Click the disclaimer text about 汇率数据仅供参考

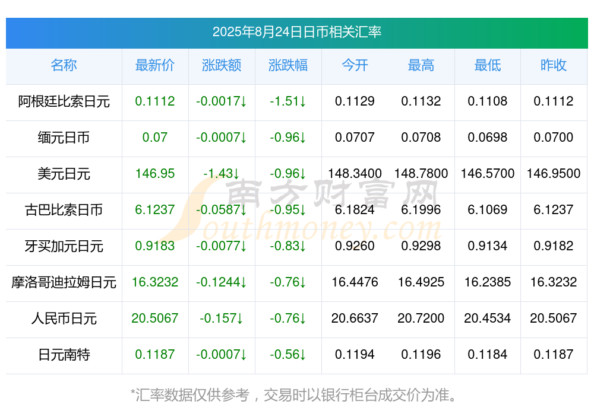pyautogui.click(x=293, y=395)
